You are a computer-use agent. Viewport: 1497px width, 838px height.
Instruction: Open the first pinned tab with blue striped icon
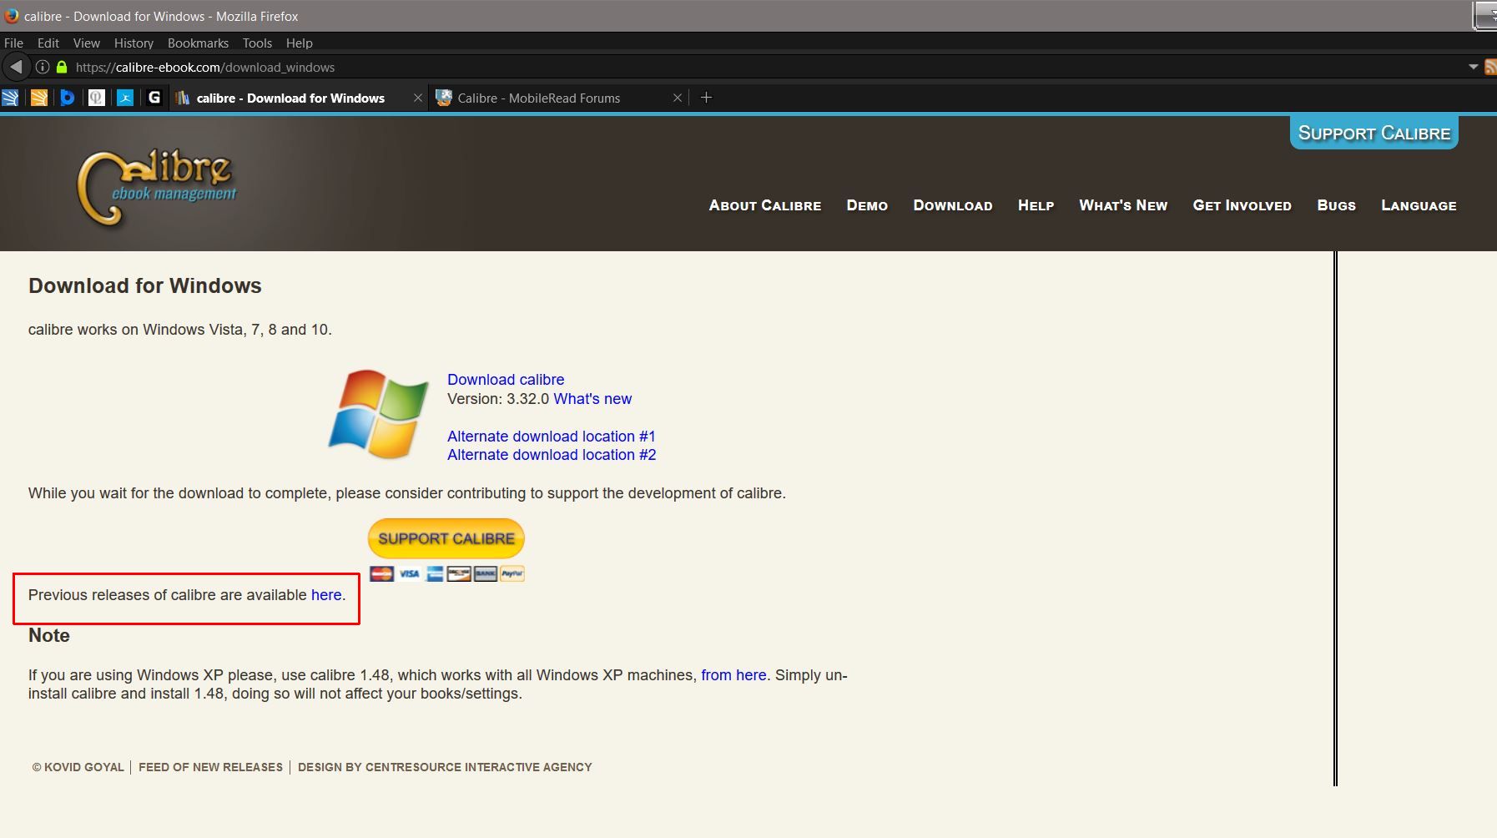(x=11, y=98)
